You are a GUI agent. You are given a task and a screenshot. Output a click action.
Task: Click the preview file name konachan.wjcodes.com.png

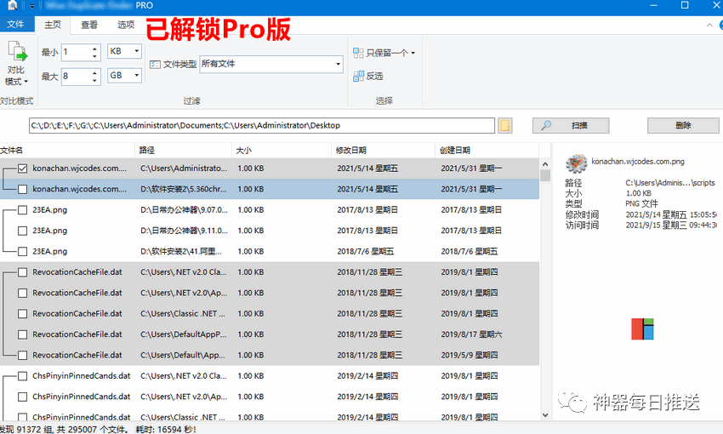point(638,162)
